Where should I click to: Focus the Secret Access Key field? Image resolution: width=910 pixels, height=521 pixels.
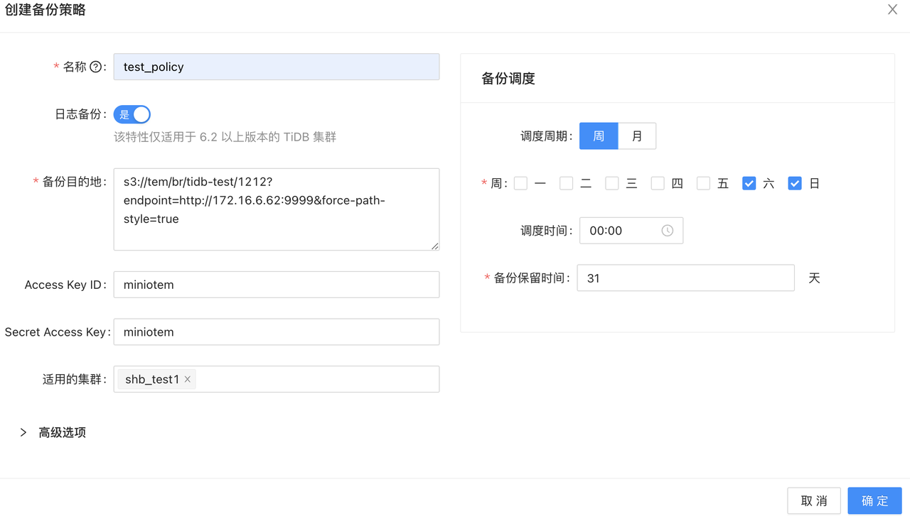coord(277,332)
